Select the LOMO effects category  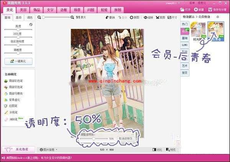pyautogui.click(x=185, y=45)
